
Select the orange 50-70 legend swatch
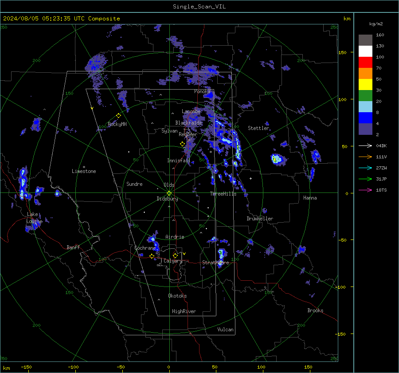tap(365, 73)
